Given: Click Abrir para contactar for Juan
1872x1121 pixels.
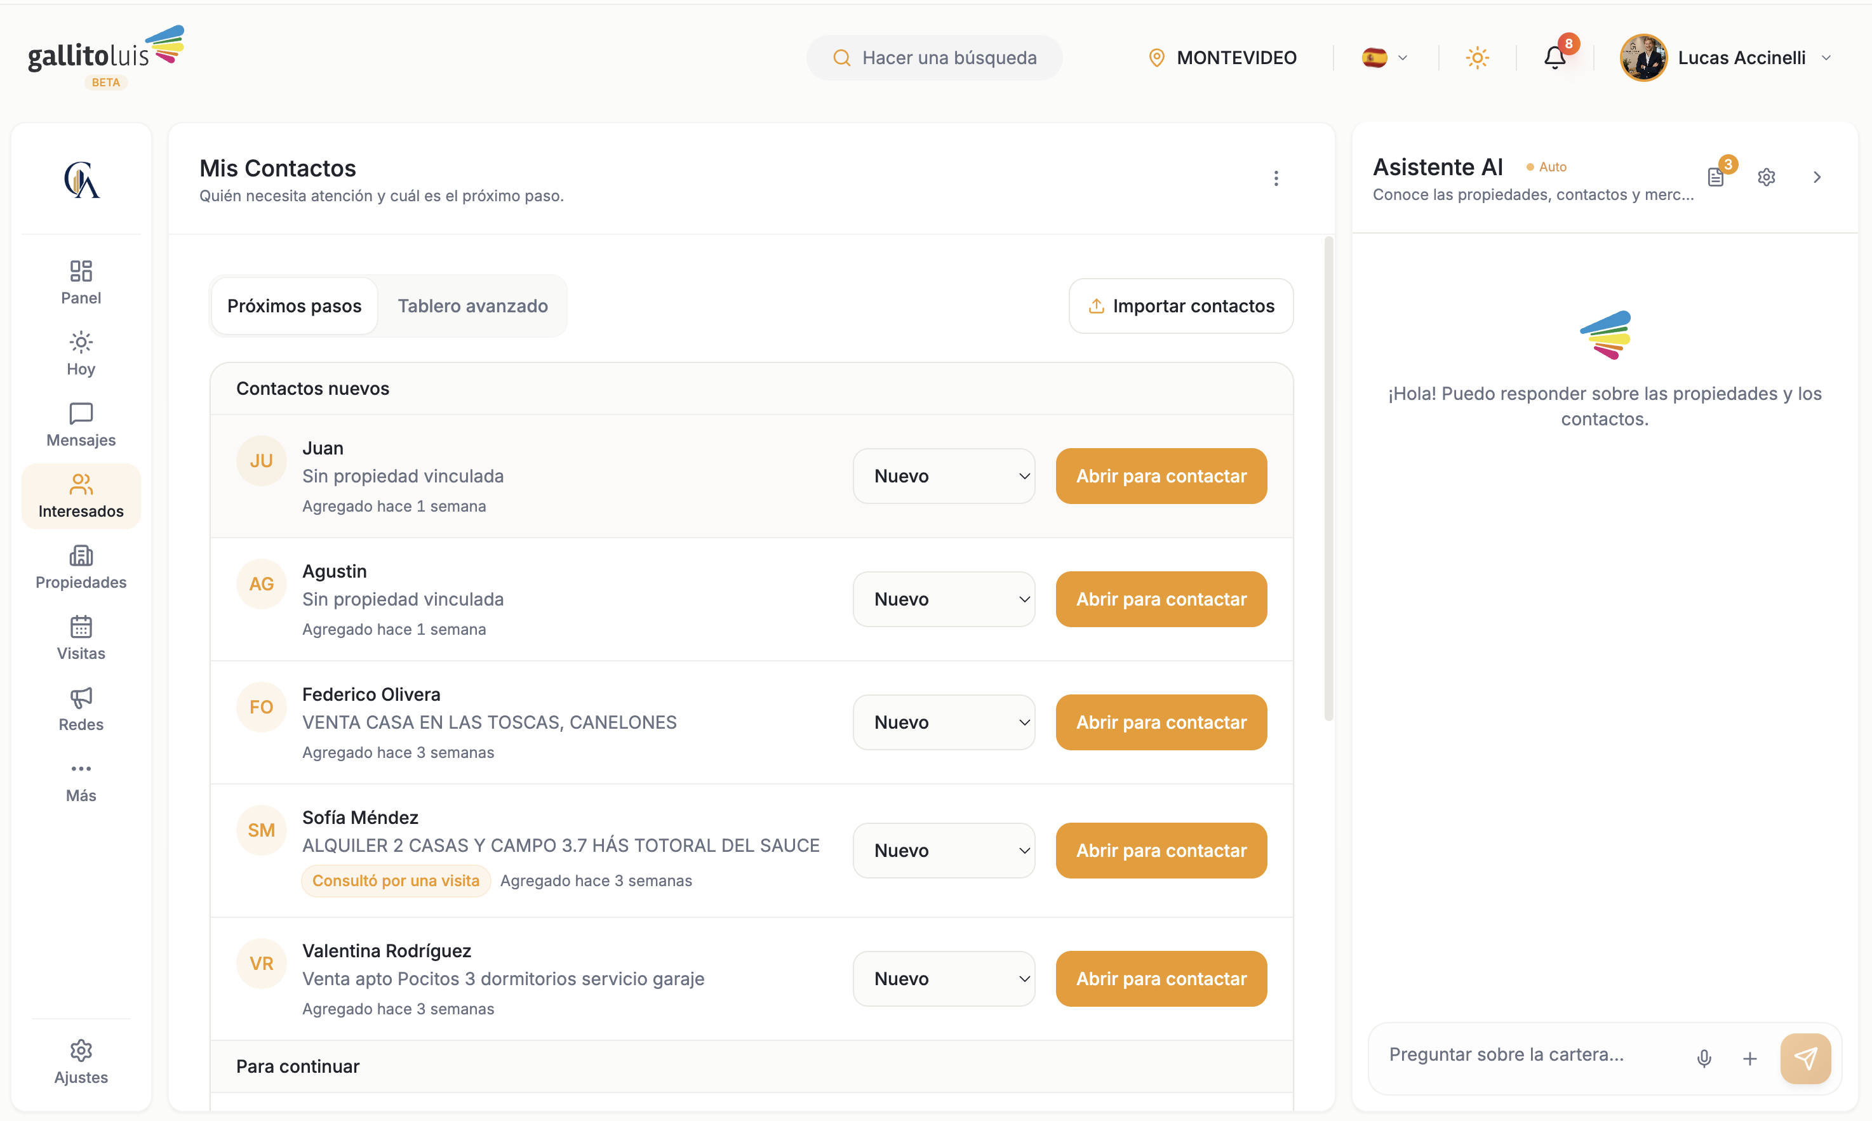Looking at the screenshot, I should coord(1161,476).
